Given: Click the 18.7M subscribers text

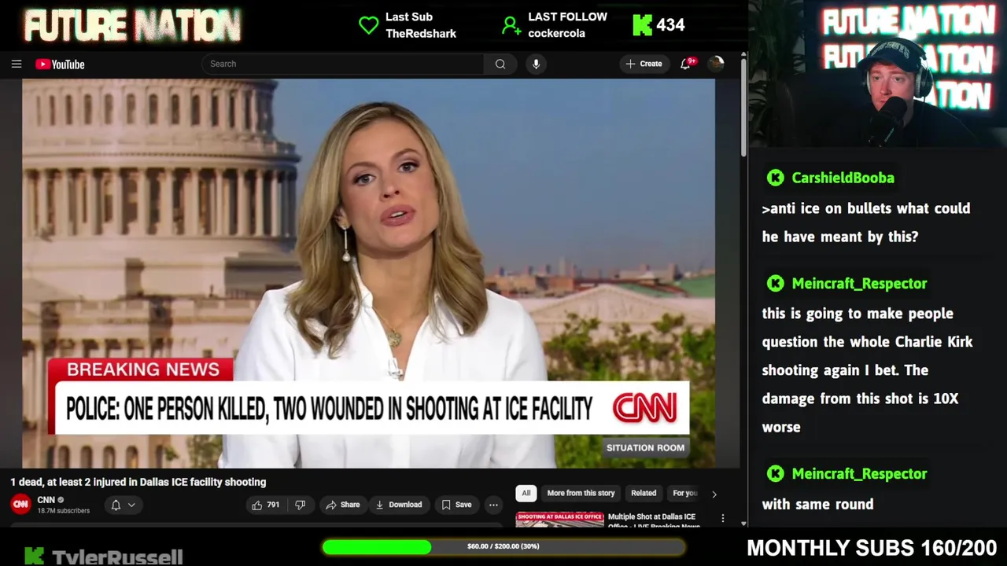Looking at the screenshot, I should point(64,511).
